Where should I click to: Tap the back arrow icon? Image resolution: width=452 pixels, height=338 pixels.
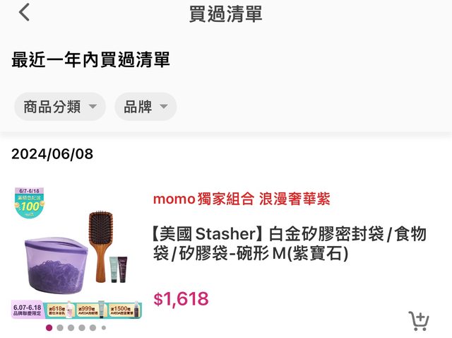[x=24, y=13]
